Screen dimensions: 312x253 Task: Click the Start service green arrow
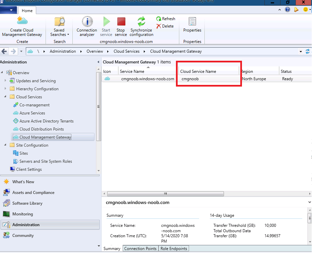tap(107, 21)
